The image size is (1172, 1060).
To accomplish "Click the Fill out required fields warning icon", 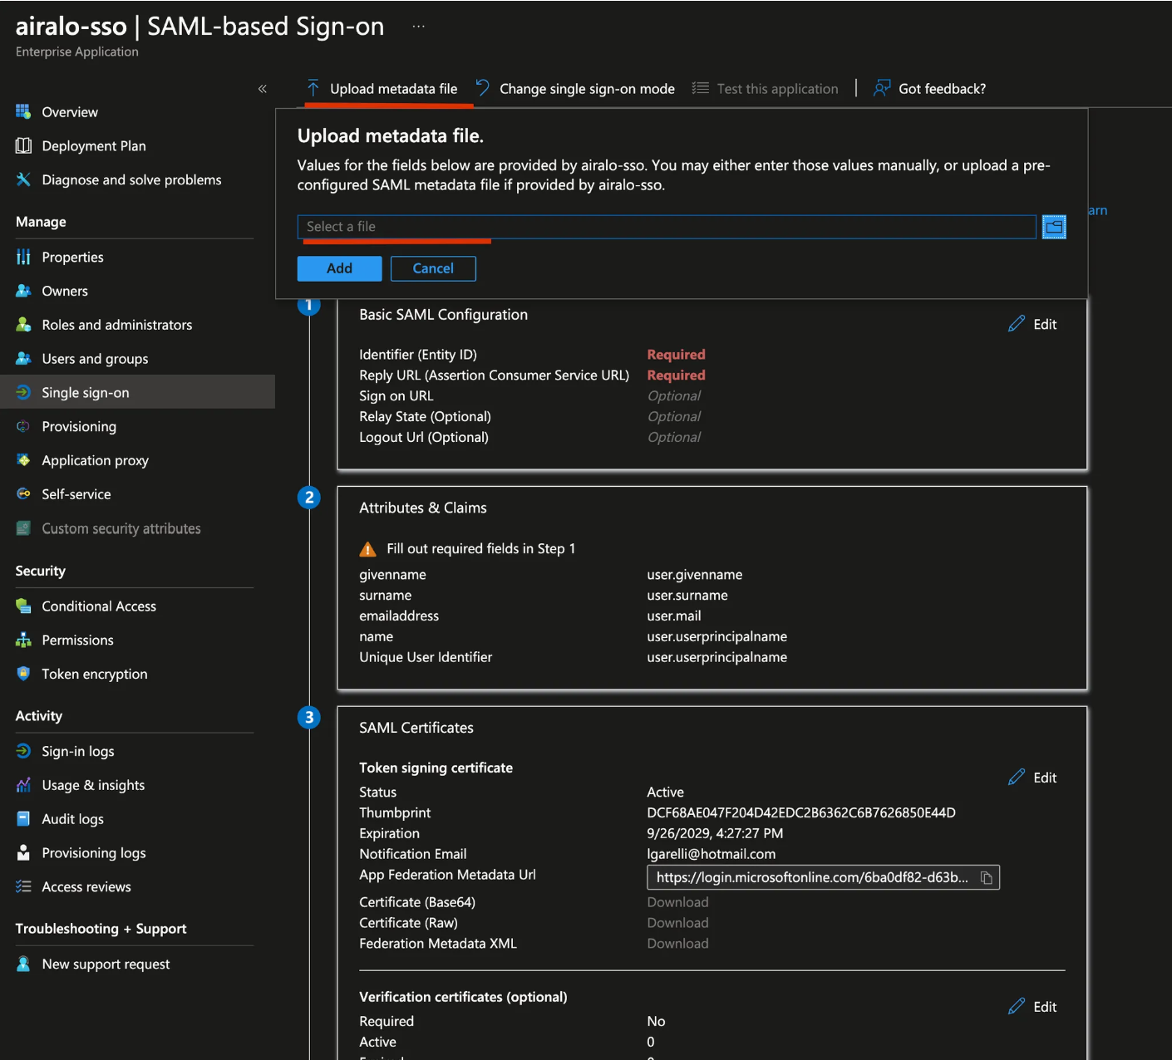I will pos(367,549).
